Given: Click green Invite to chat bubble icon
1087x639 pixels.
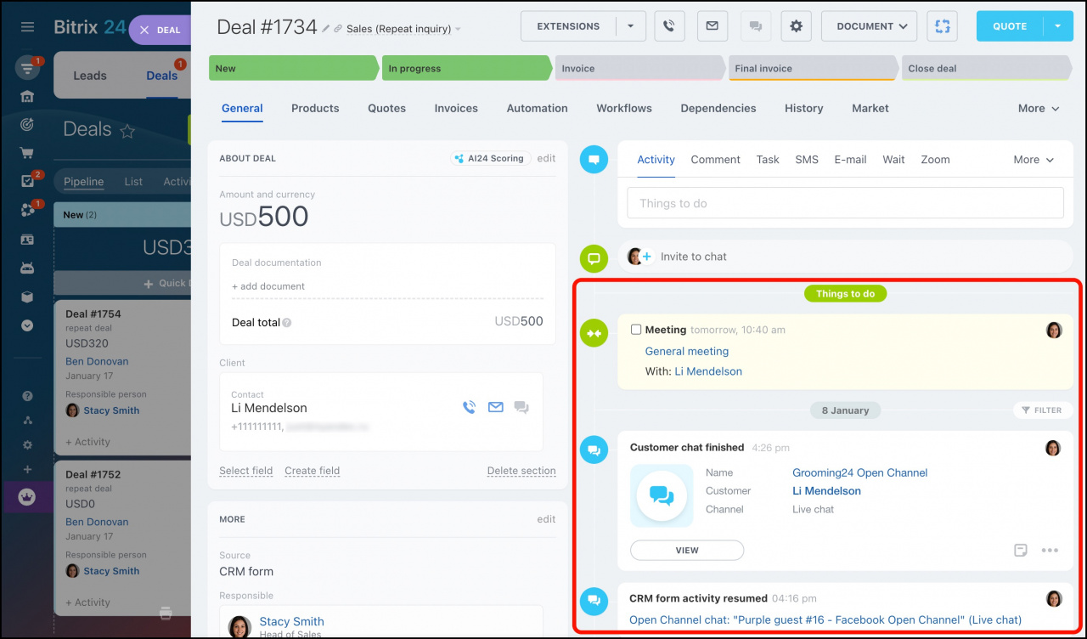Looking at the screenshot, I should point(594,258).
